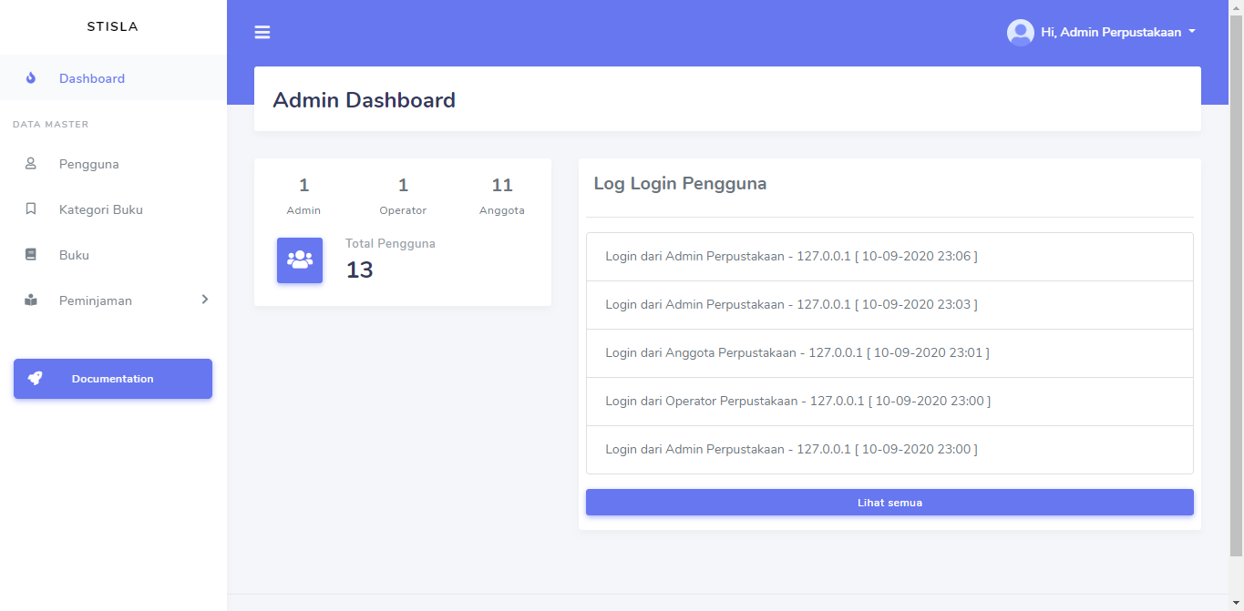
Task: Click the hamburger menu icon
Action: [262, 31]
